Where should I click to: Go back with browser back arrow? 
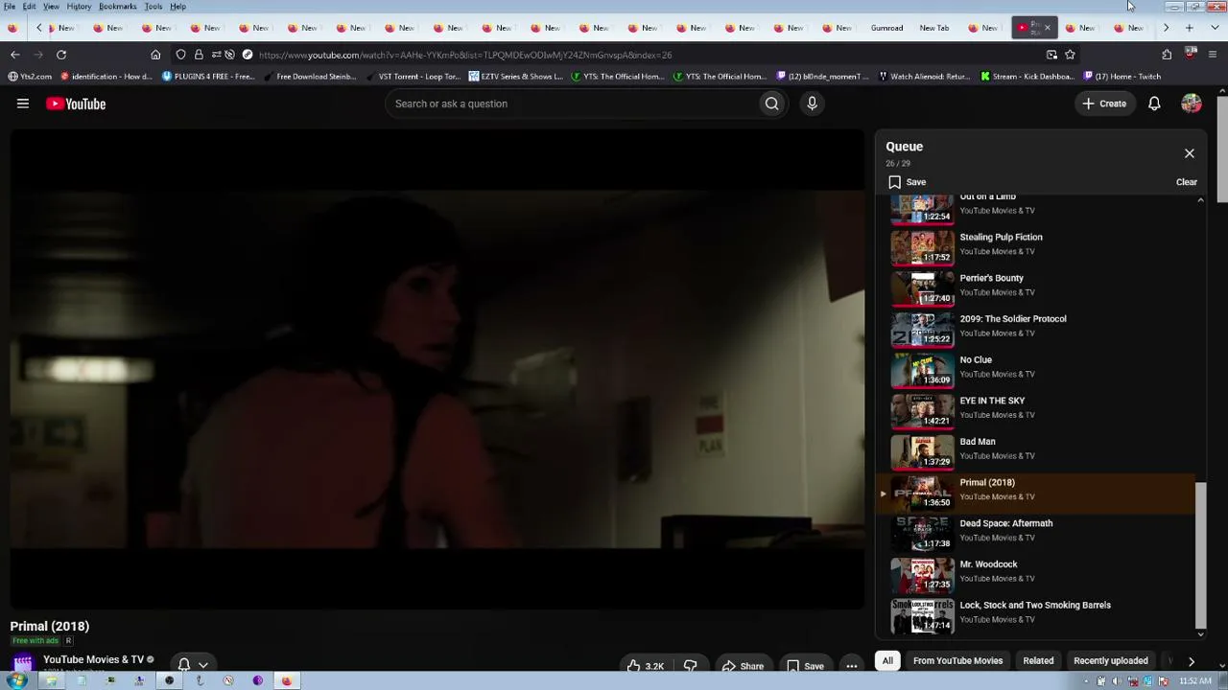pos(15,55)
